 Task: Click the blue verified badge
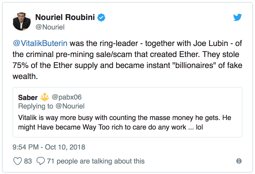[x=101, y=17]
